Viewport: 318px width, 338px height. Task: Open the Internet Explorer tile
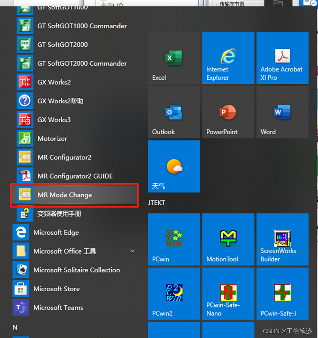click(x=228, y=58)
